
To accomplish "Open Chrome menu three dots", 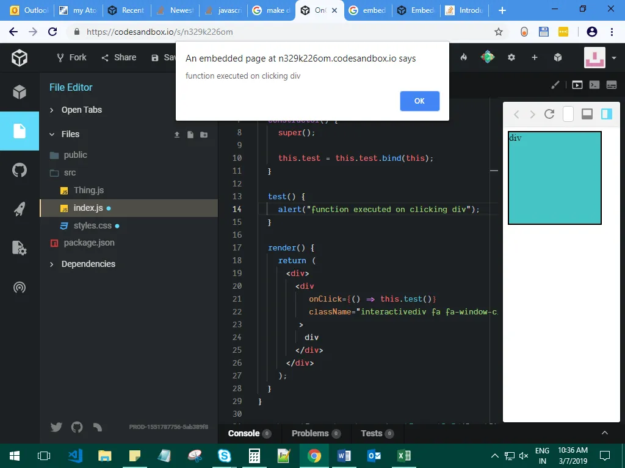I will [x=612, y=32].
